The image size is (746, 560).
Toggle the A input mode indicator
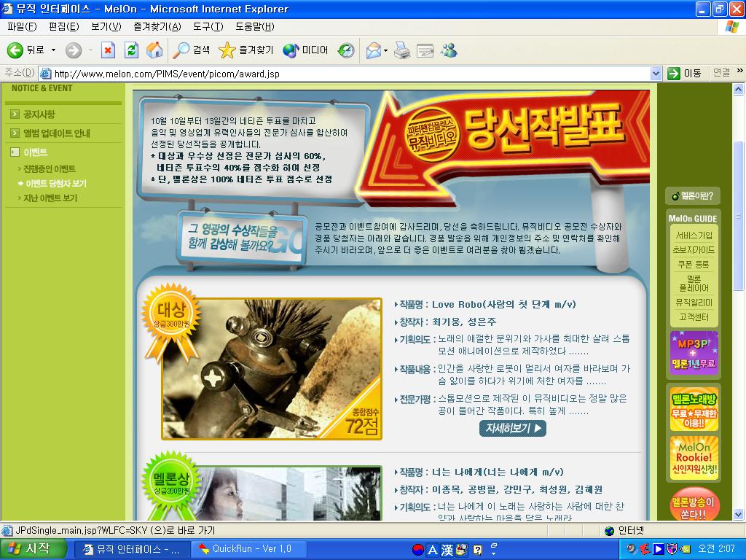tap(433, 550)
